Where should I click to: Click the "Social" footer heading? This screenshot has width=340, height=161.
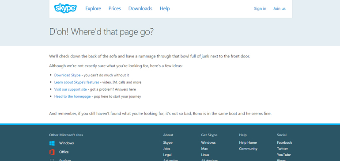coord(282,135)
